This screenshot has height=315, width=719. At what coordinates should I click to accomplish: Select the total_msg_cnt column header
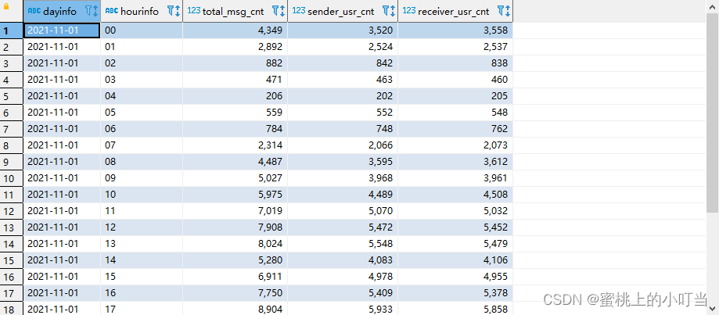point(235,11)
